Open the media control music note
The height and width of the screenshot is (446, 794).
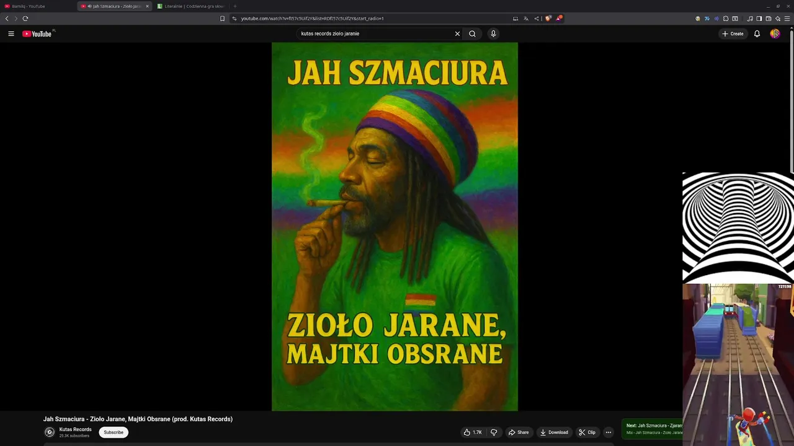[x=750, y=19]
